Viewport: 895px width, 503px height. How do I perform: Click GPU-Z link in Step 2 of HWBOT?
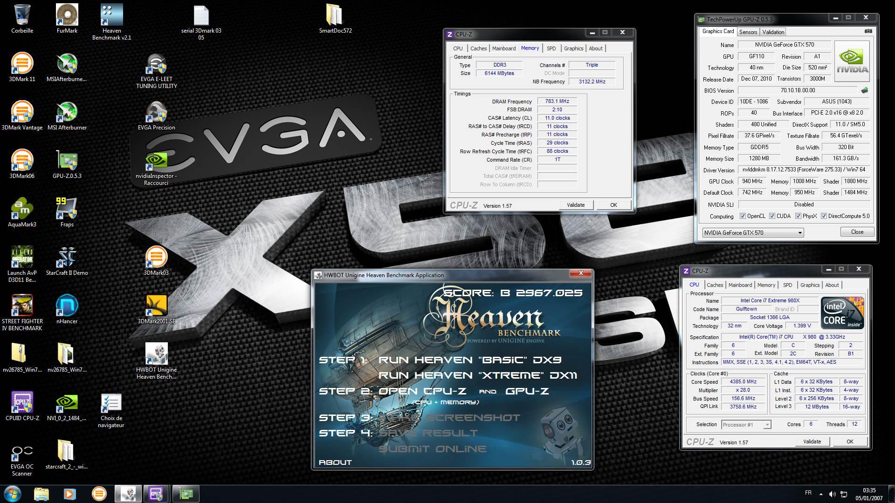point(527,391)
